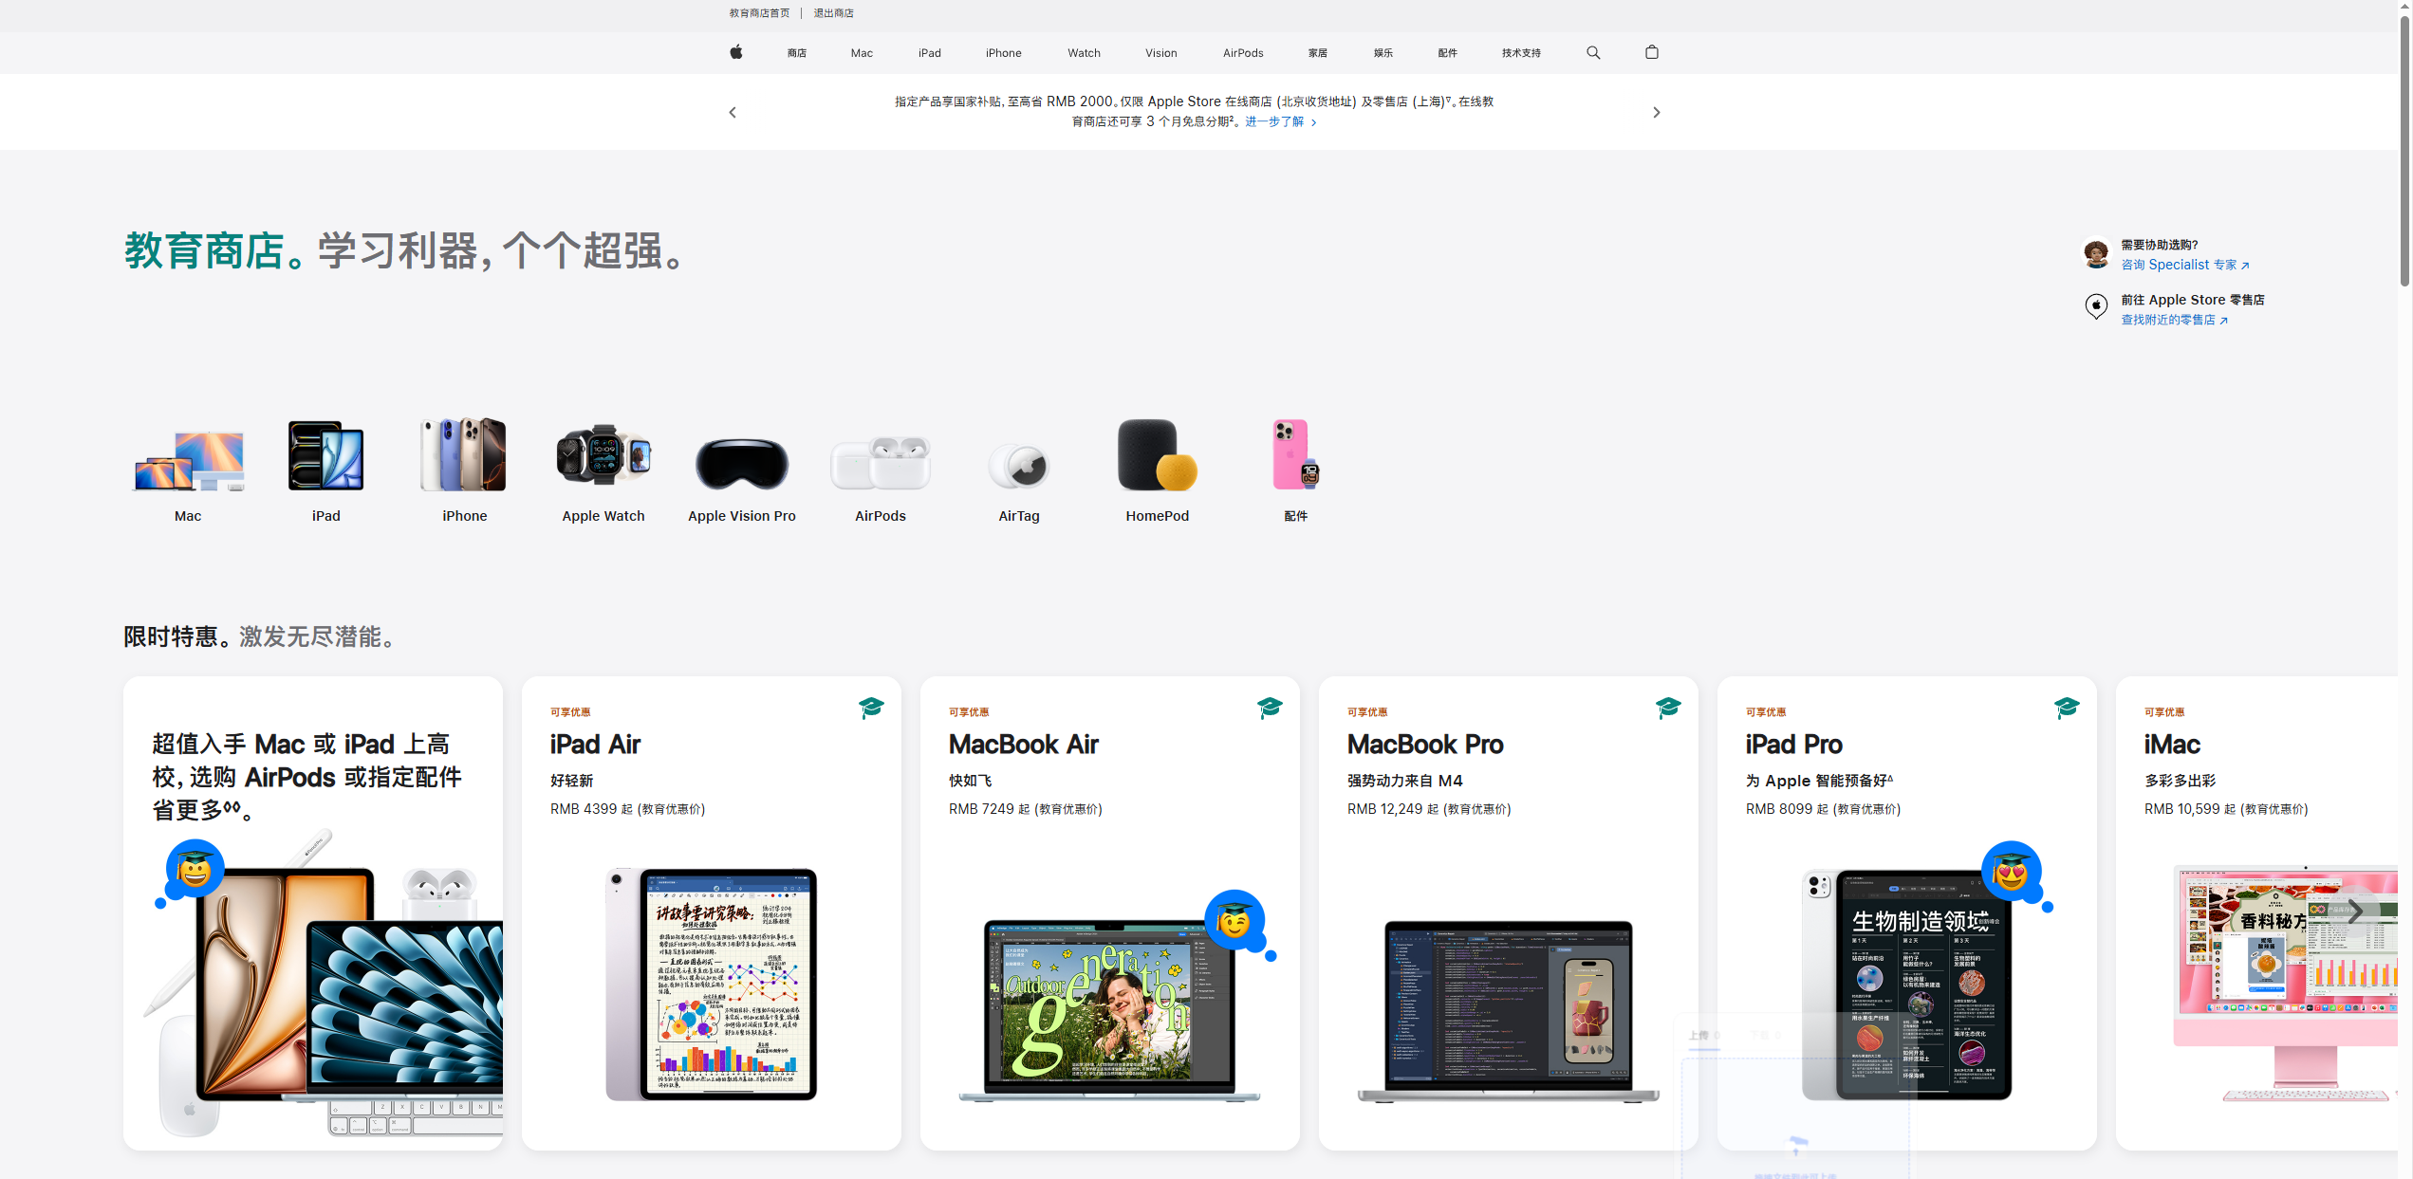The image size is (2413, 1179).
Task: Click the RMB 12,249 起 MacBook Pro price
Action: (1429, 809)
